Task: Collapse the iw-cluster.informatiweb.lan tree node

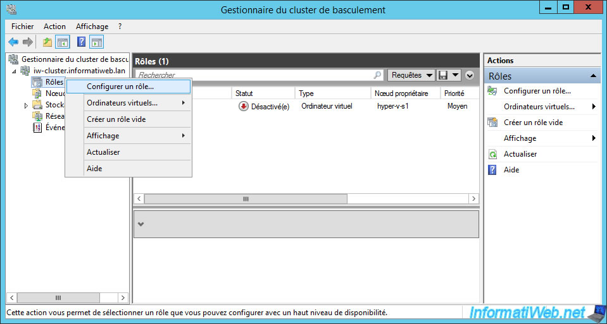Action: pos(15,71)
